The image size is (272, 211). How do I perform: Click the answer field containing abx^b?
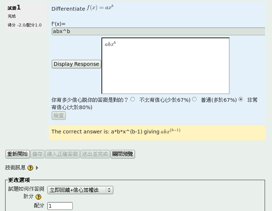point(158,31)
